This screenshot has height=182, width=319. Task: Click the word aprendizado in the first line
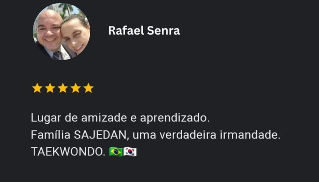pyautogui.click(x=175, y=118)
